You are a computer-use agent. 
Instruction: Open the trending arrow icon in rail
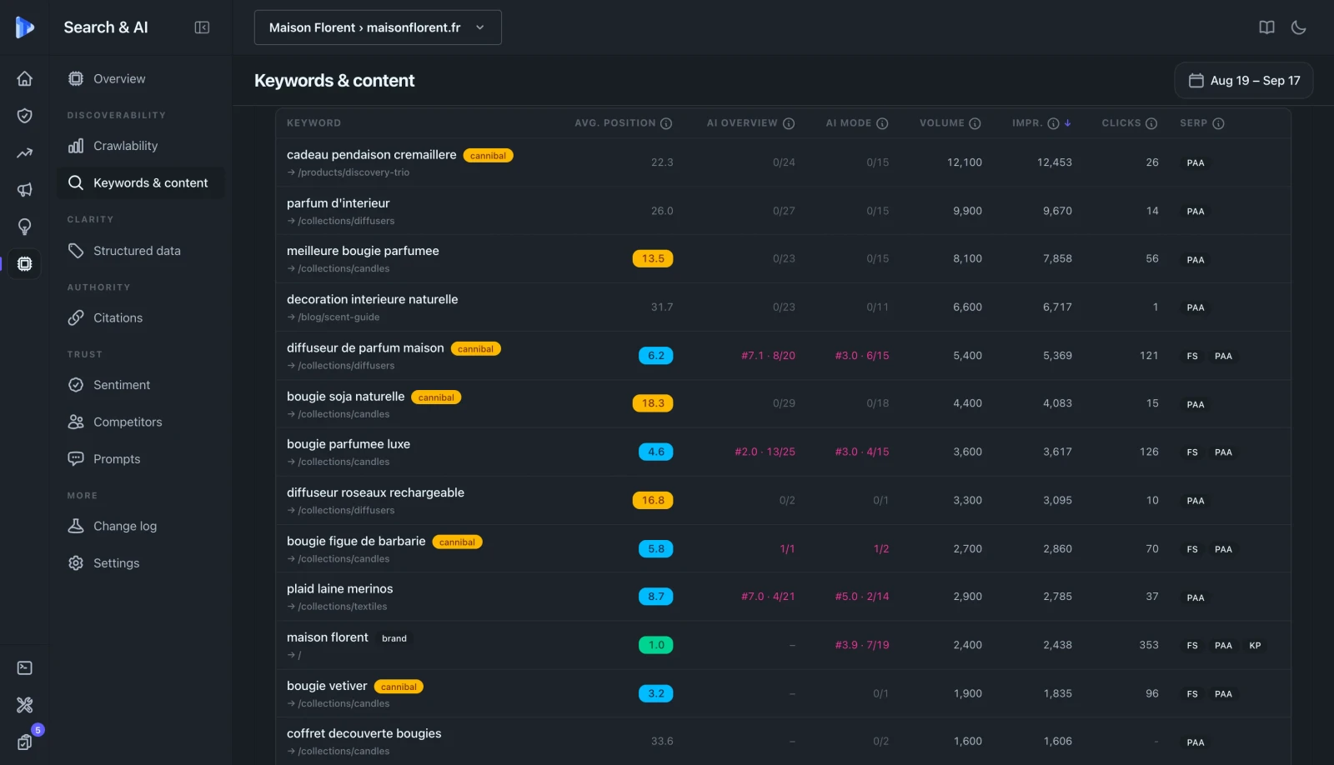25,152
